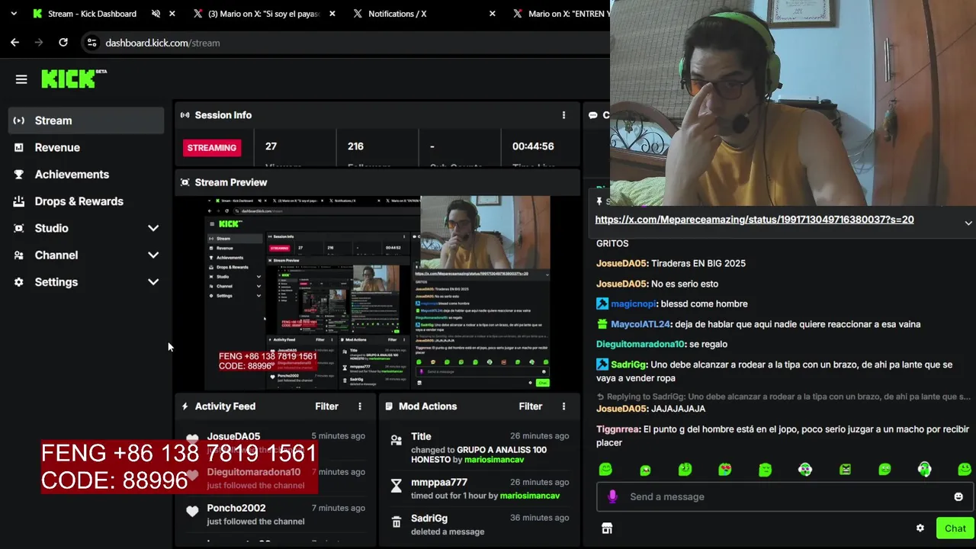This screenshot has width=976, height=549.
Task: Select Stream in the sidebar
Action: click(x=86, y=120)
